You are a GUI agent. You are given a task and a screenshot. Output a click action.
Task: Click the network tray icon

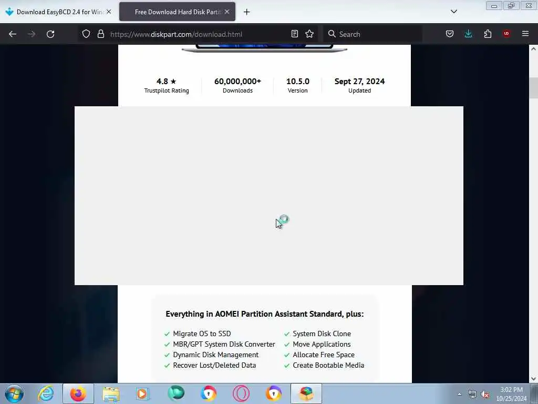tap(472, 395)
